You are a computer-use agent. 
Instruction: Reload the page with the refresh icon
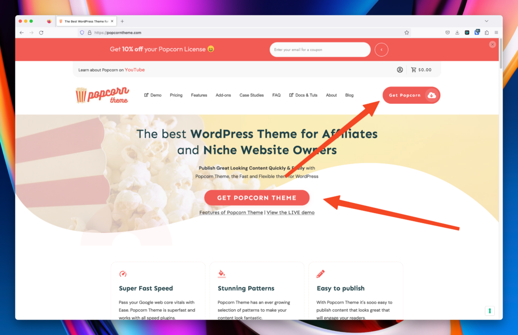pos(41,32)
